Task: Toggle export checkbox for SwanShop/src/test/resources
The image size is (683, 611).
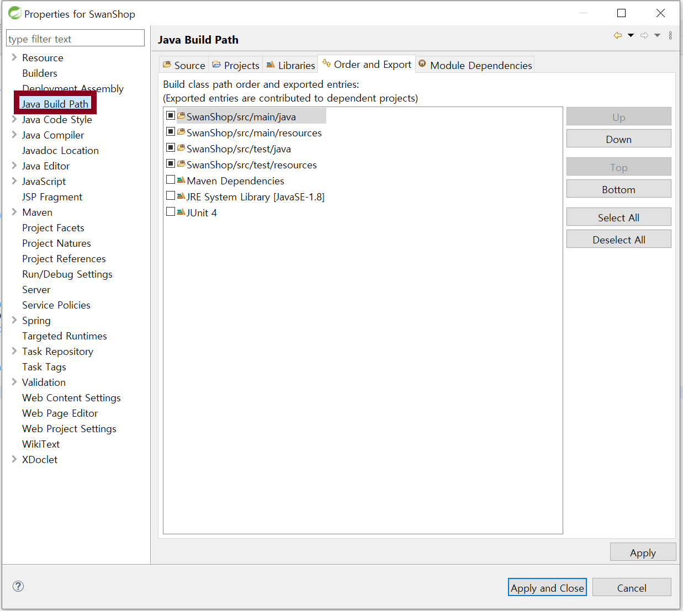Action: tap(171, 164)
